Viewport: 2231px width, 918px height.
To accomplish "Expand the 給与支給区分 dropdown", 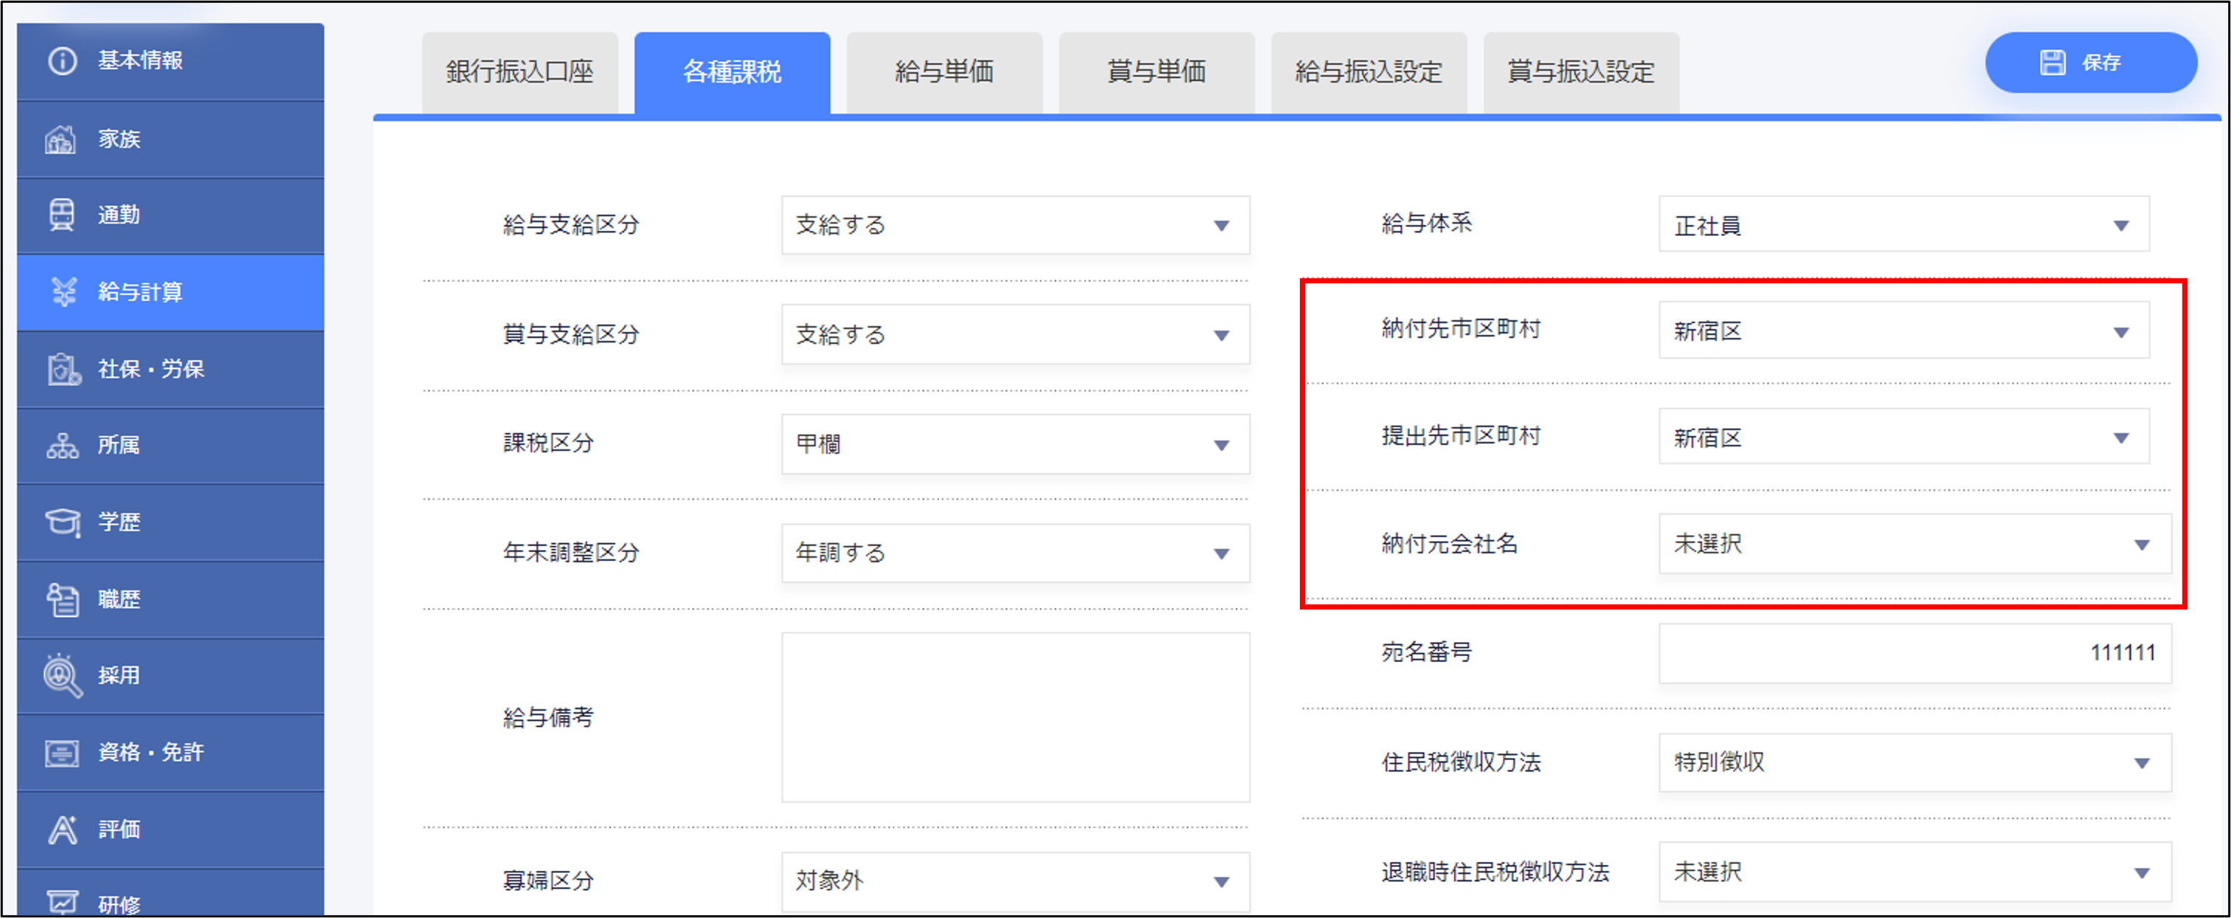I will 1014,225.
